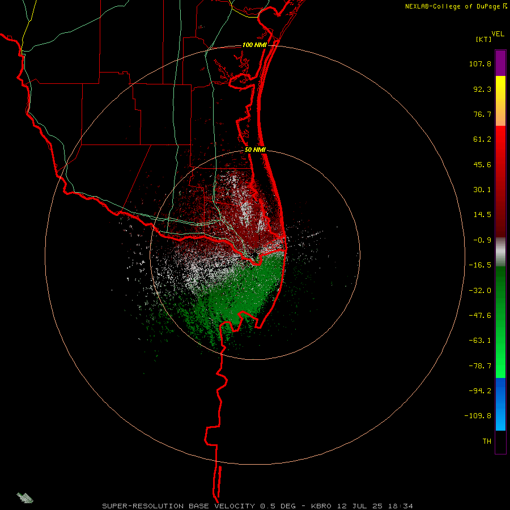Viewport: 510px width, 510px height.
Task: Click the 30.1 scale value
Action: coord(482,190)
